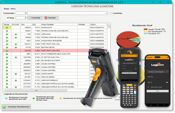The height and width of the screenshot is (113, 175).
Task: Click the red X icon on Cancelar
Action: point(46,18)
